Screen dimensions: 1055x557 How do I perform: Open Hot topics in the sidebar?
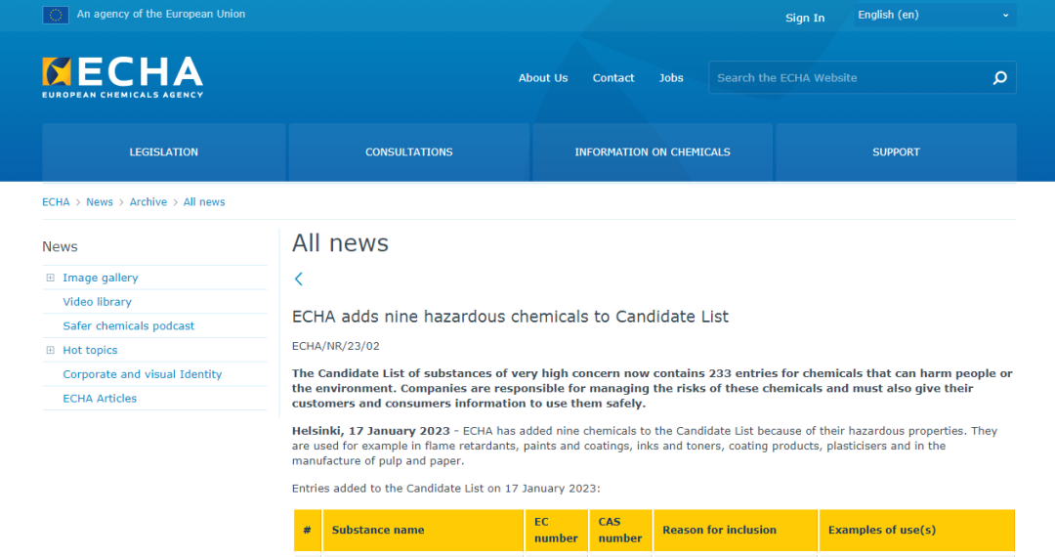point(90,351)
